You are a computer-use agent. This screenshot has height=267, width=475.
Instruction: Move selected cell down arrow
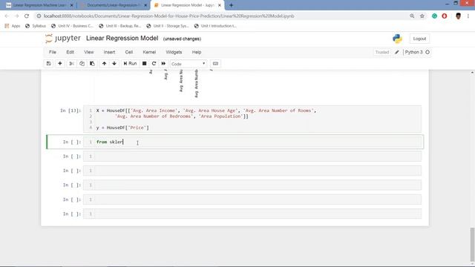click(114, 64)
